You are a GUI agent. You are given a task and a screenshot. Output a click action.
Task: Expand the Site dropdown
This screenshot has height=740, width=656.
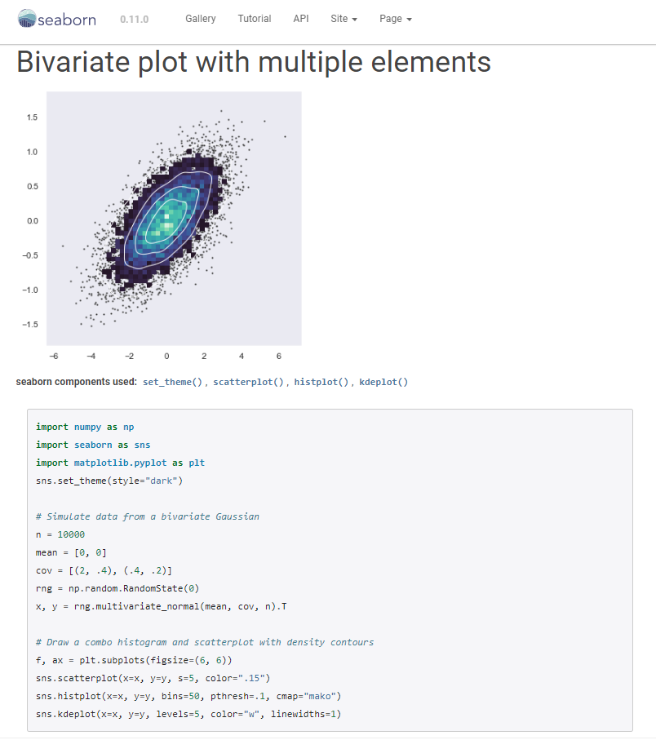[x=344, y=19]
